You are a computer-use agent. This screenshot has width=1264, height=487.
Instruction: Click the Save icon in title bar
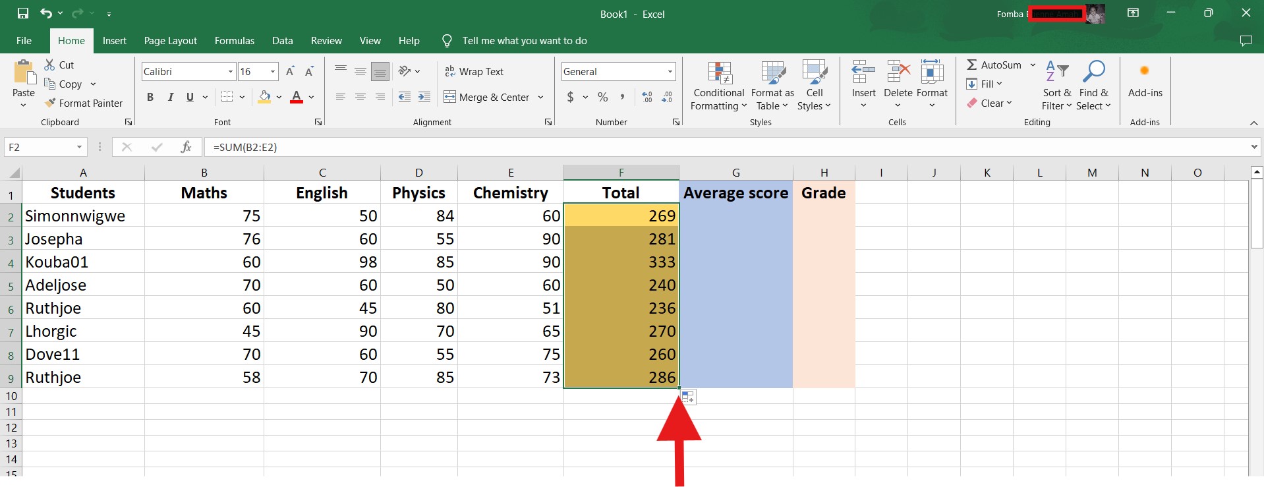pos(23,14)
